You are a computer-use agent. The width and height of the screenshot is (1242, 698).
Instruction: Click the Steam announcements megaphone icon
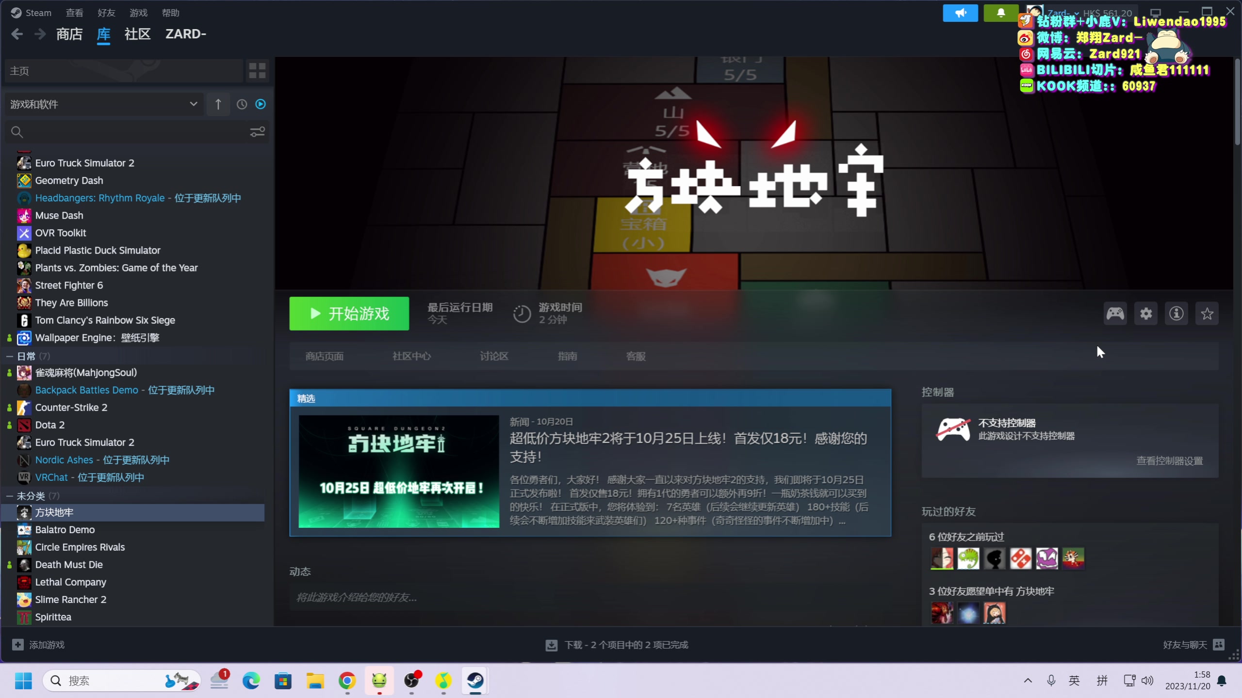960,13
